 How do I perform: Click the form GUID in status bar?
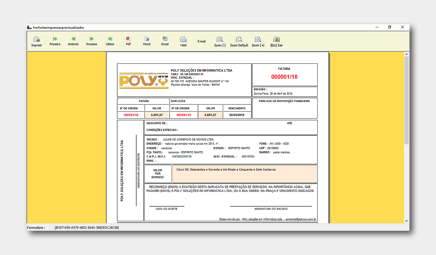click(87, 228)
